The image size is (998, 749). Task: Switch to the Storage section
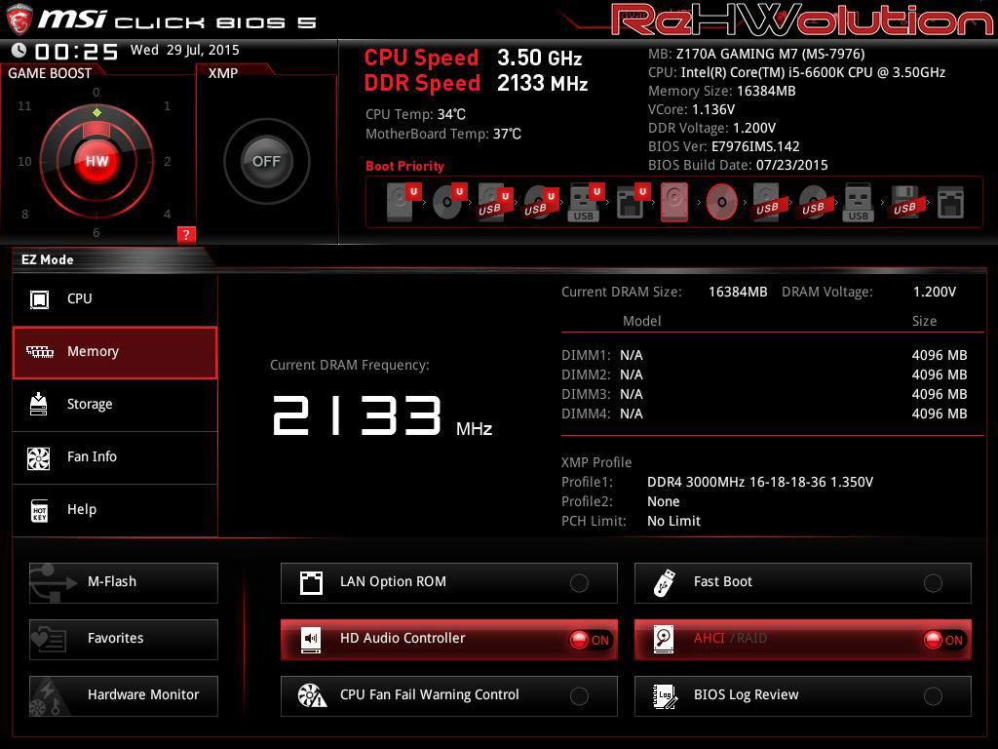pos(115,405)
